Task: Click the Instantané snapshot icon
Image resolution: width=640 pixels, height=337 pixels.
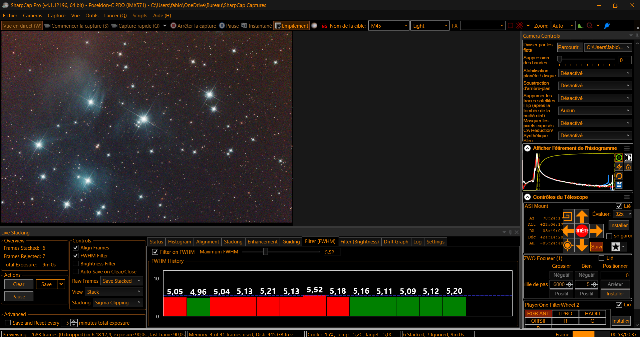Action: point(244,26)
